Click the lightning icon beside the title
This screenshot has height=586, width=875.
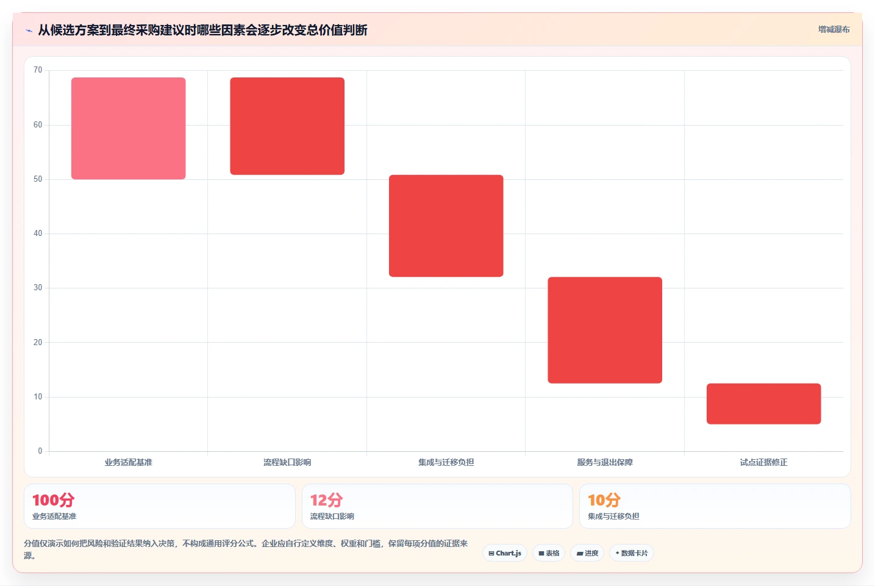(x=29, y=30)
